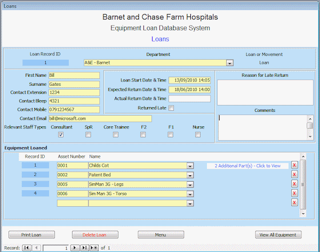Remove Sim Man 3G - Torso row
This screenshot has height=252, width=320.
pyautogui.click(x=294, y=193)
